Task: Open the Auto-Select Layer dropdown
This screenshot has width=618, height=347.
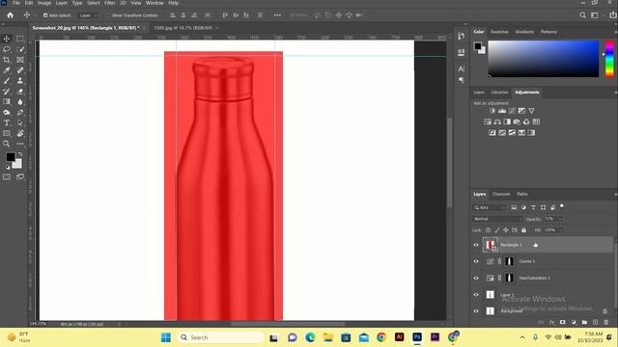Action: (x=88, y=15)
